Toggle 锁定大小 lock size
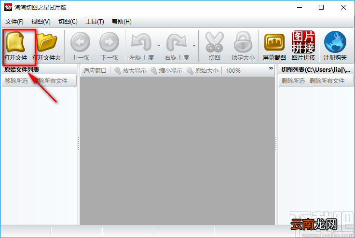Screen dimensions: 355x238 (x=243, y=46)
